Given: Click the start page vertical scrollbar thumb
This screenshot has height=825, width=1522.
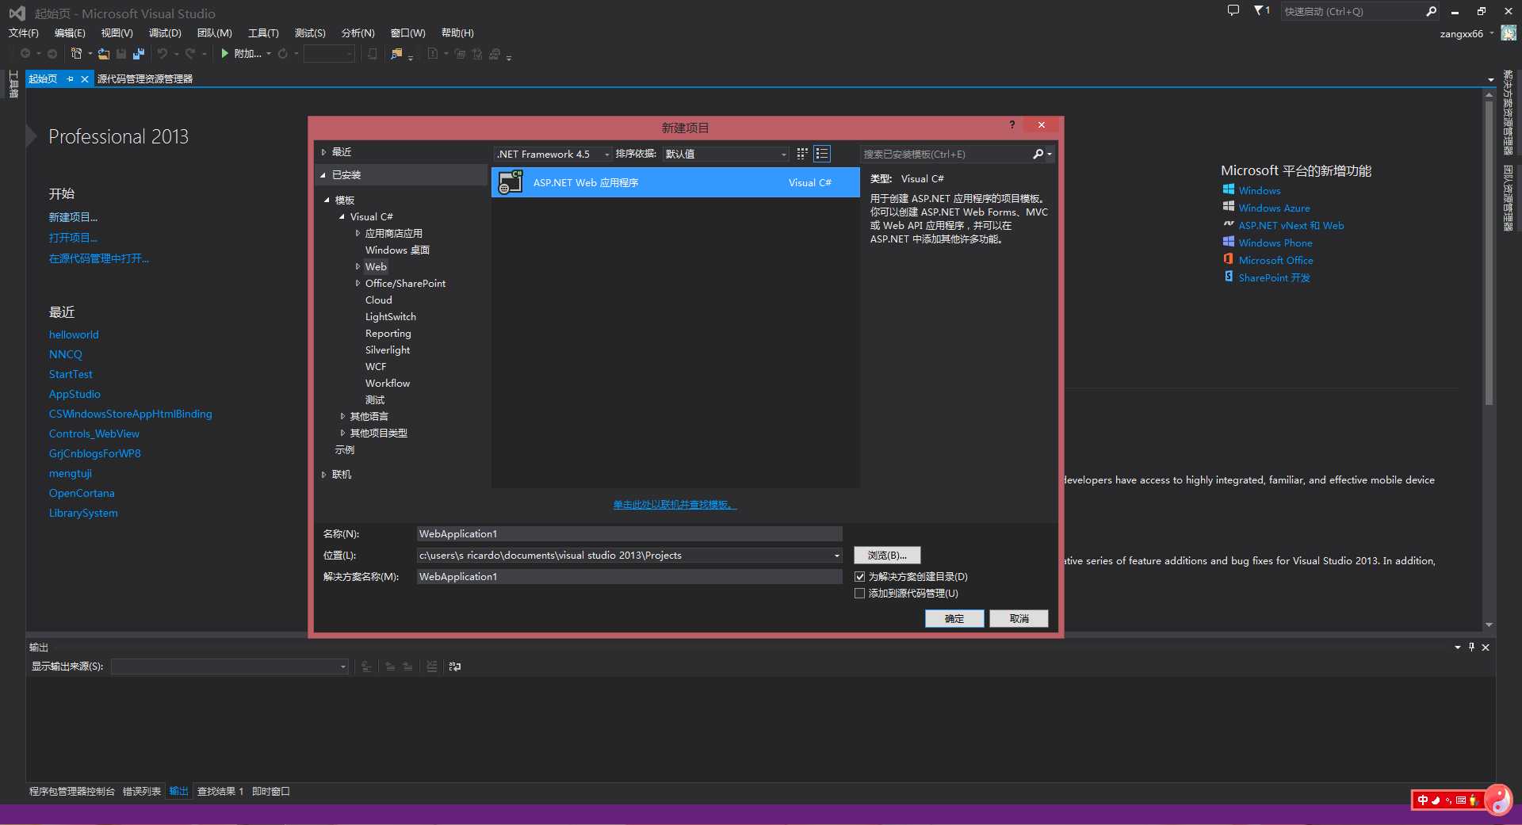Looking at the screenshot, I should 1489,254.
